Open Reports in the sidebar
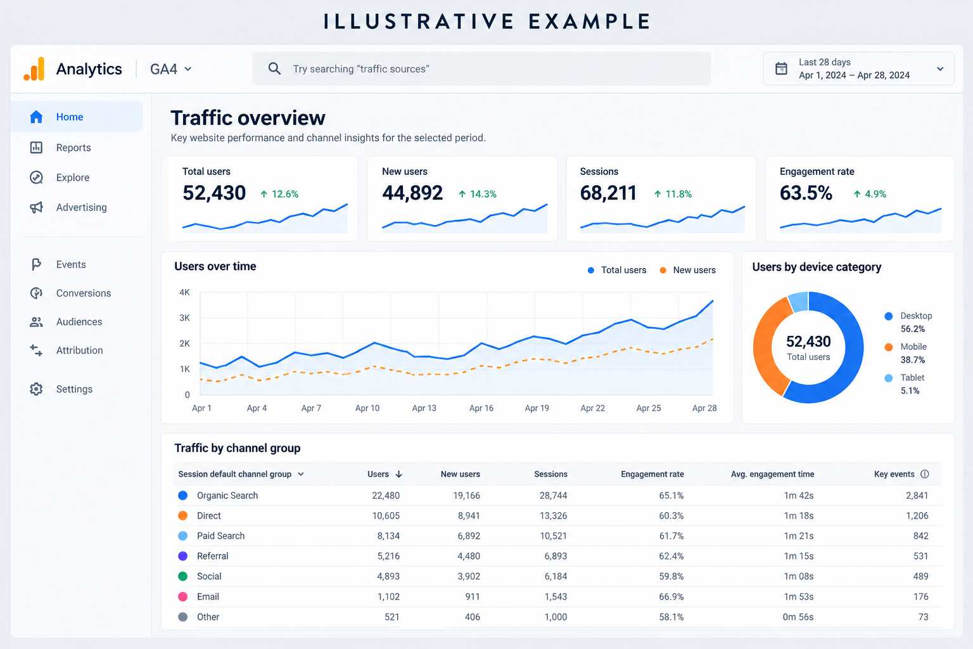This screenshot has height=649, width=973. [77, 148]
